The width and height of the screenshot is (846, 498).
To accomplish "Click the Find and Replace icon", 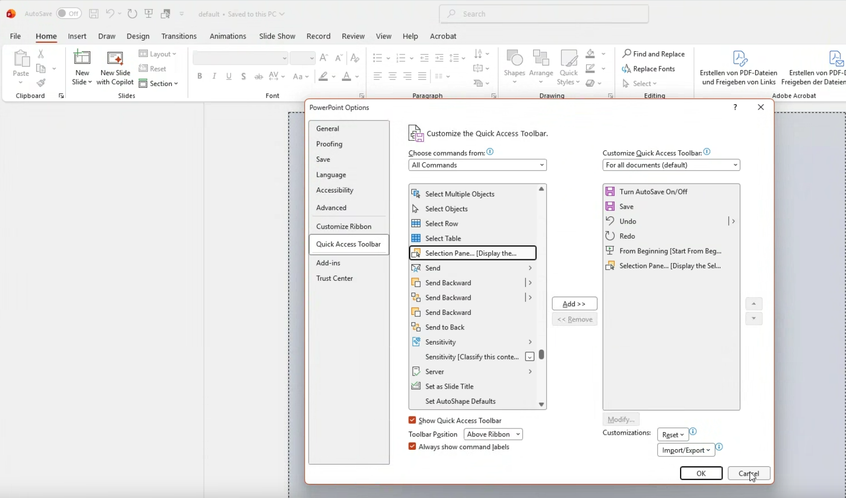I will point(654,54).
